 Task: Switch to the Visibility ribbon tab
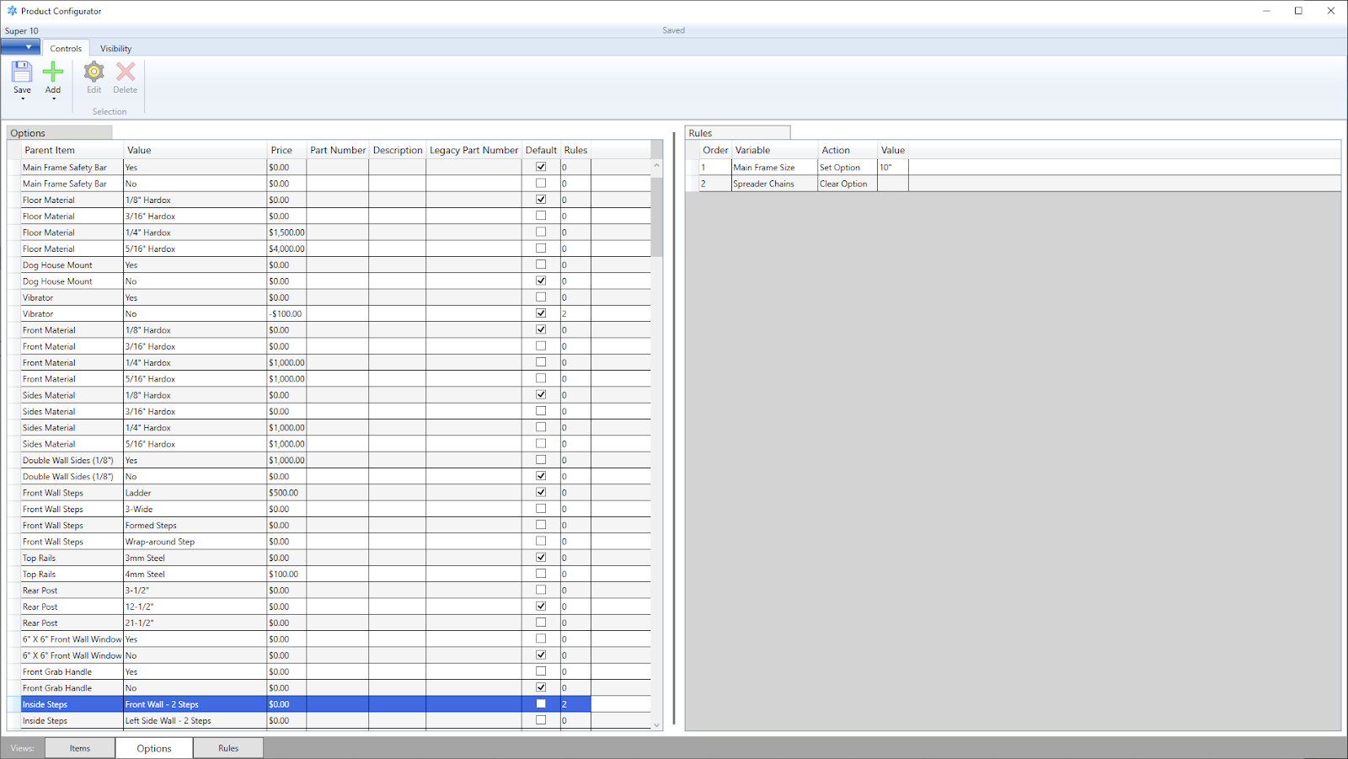[x=115, y=49]
